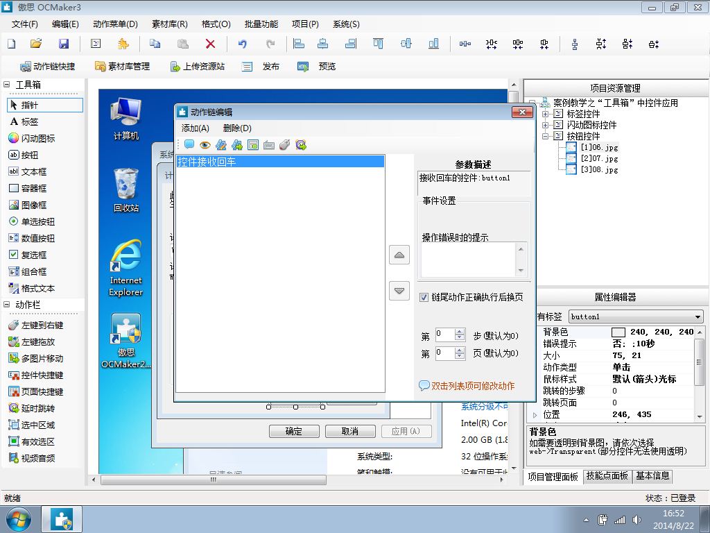Open the 动作菜单(D) menu
The width and height of the screenshot is (710, 533).
115,24
